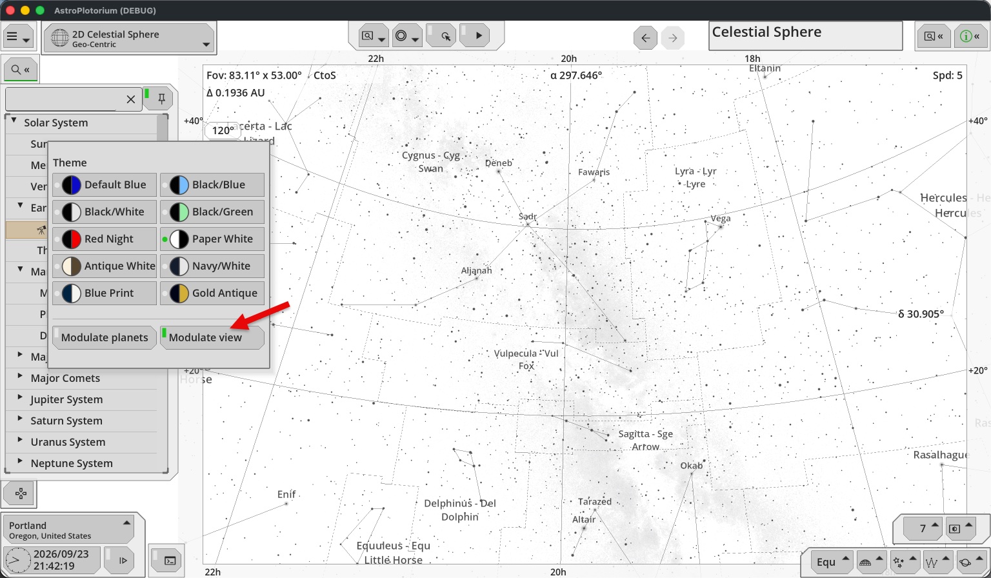The image size is (991, 578).
Task: Toggle Modulate view option
Action: [x=212, y=337]
